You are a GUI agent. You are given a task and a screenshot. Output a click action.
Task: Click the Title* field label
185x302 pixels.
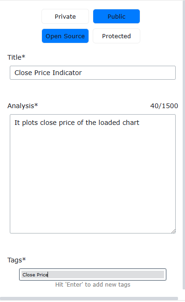tap(16, 57)
